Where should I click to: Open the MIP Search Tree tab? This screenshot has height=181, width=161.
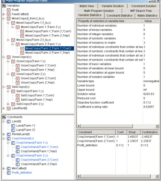coord(141,11)
